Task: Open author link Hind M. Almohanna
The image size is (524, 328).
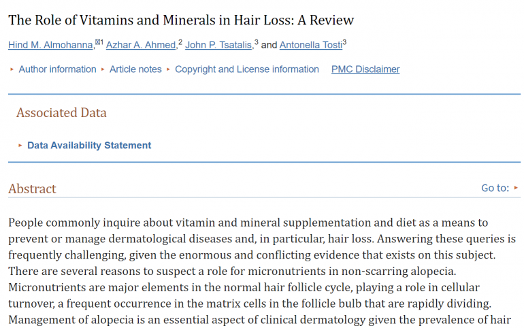Action: [x=50, y=45]
